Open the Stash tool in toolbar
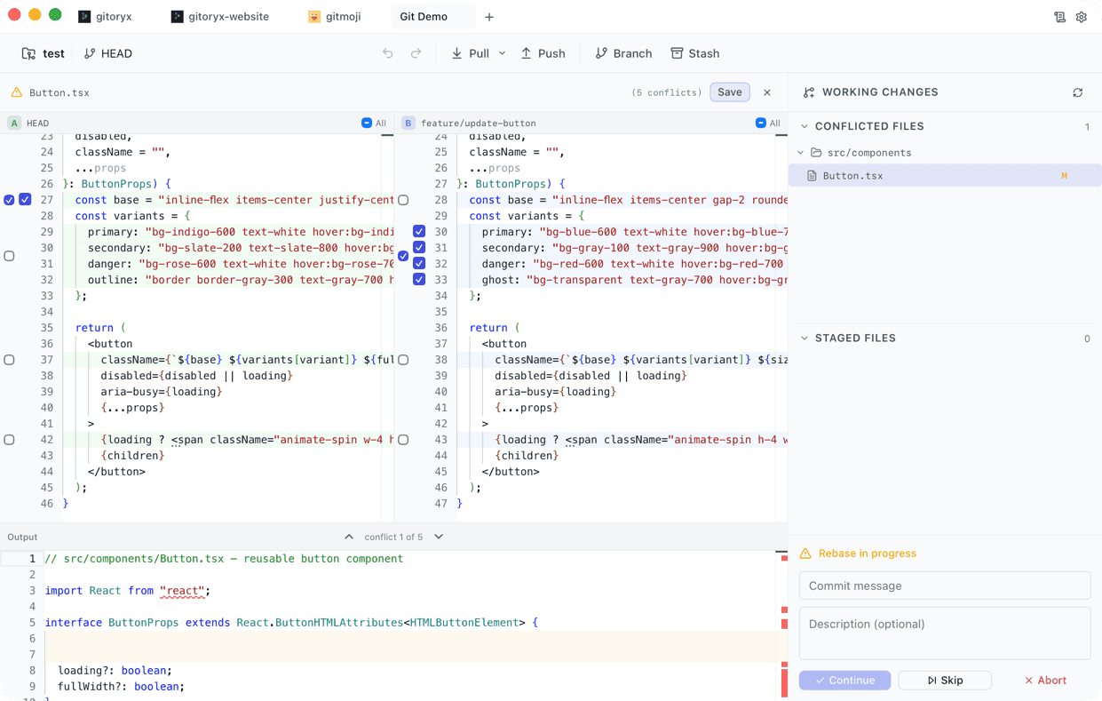 (x=694, y=53)
